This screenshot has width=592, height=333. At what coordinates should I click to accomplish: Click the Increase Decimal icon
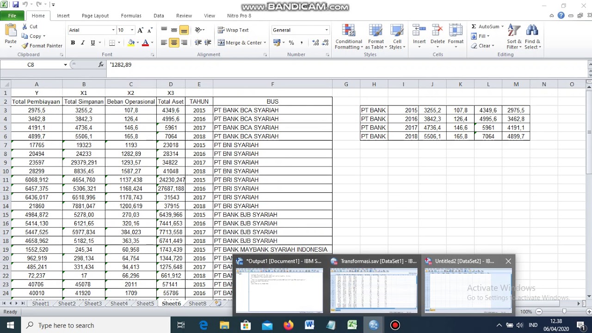pyautogui.click(x=315, y=43)
